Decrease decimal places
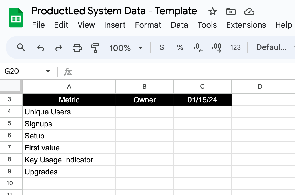 tap(198, 48)
